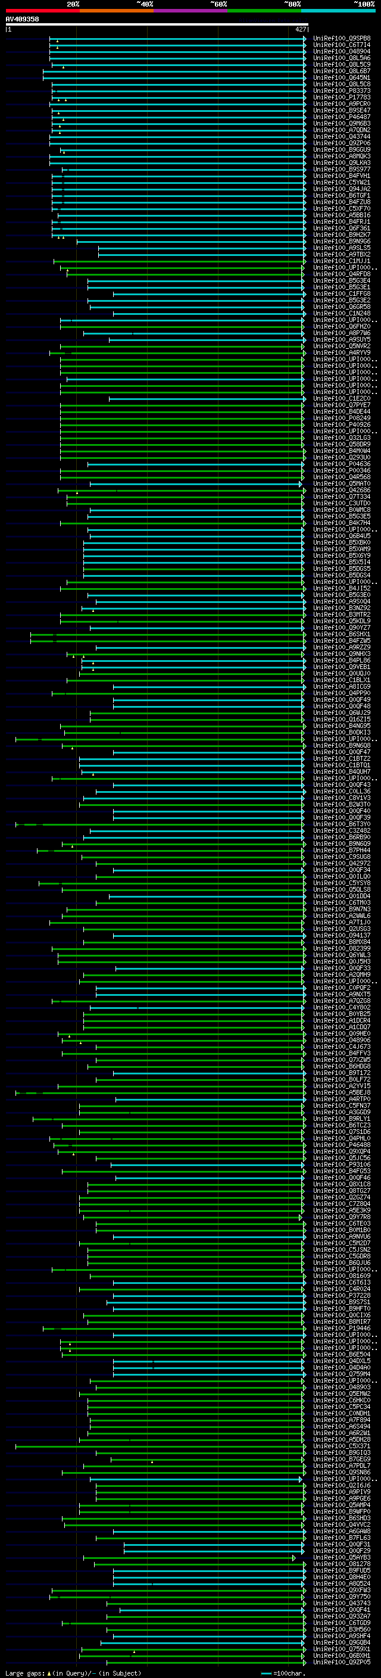Select hit UniRef100_C1BTZ2

tap(342, 758)
